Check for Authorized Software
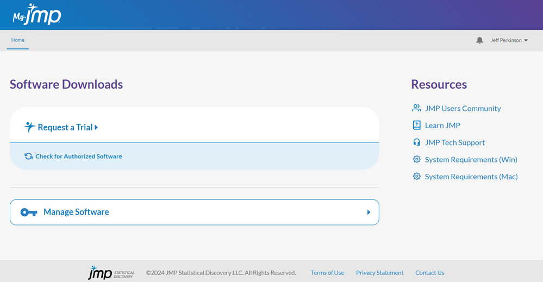This screenshot has height=282, width=543. 79,156
